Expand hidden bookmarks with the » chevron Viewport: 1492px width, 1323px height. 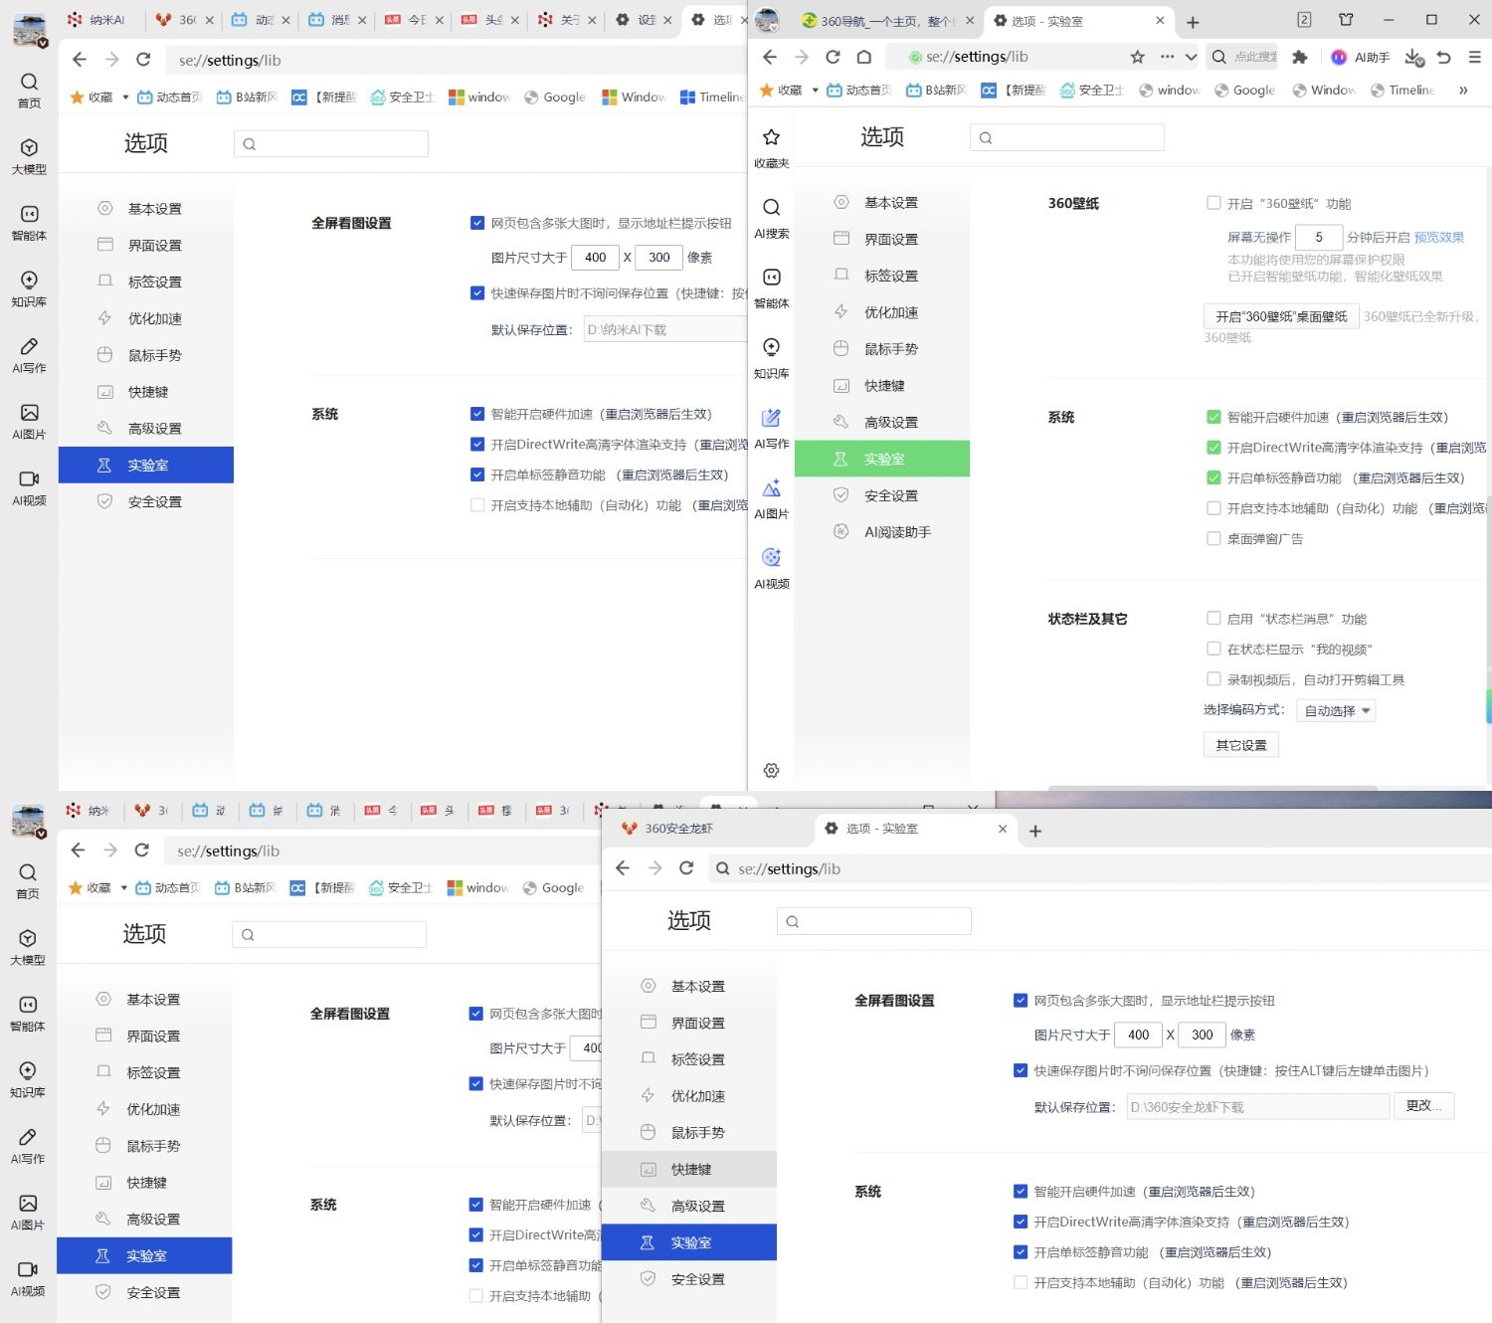[1463, 91]
